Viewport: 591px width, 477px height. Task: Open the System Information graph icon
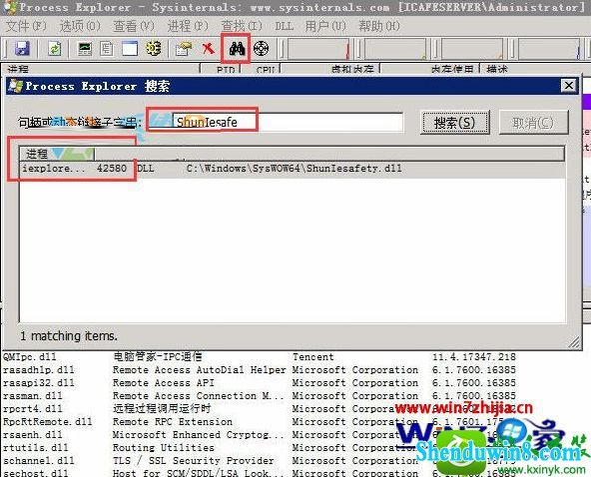point(85,49)
